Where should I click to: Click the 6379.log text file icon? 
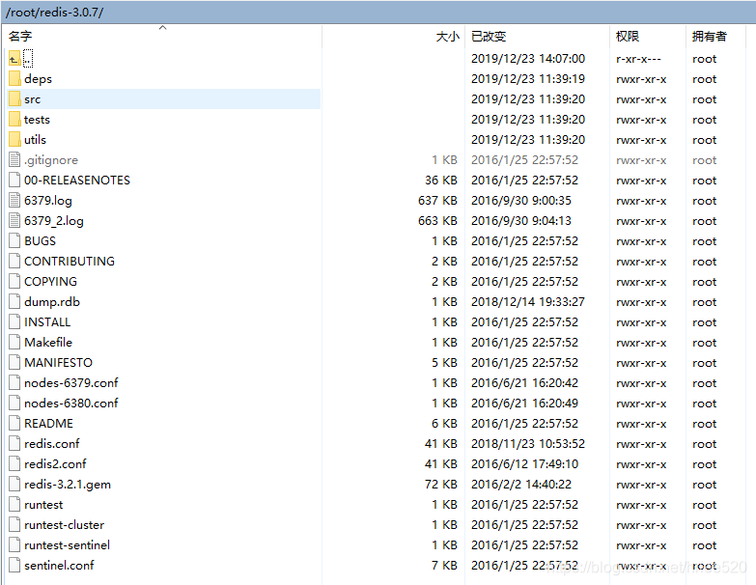(14, 200)
